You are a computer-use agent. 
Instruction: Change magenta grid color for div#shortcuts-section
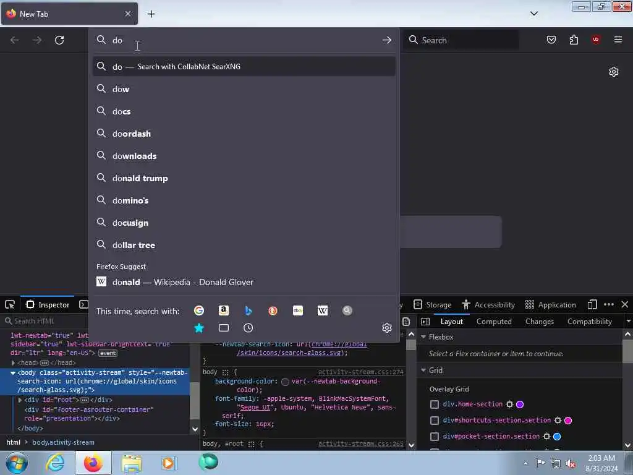(x=568, y=421)
